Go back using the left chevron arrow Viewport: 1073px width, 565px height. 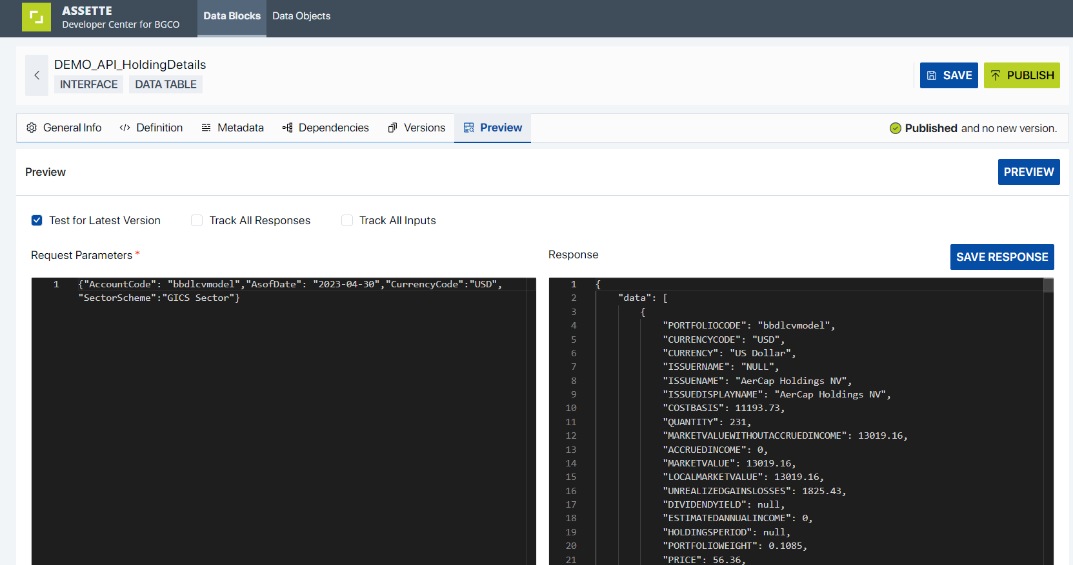37,75
